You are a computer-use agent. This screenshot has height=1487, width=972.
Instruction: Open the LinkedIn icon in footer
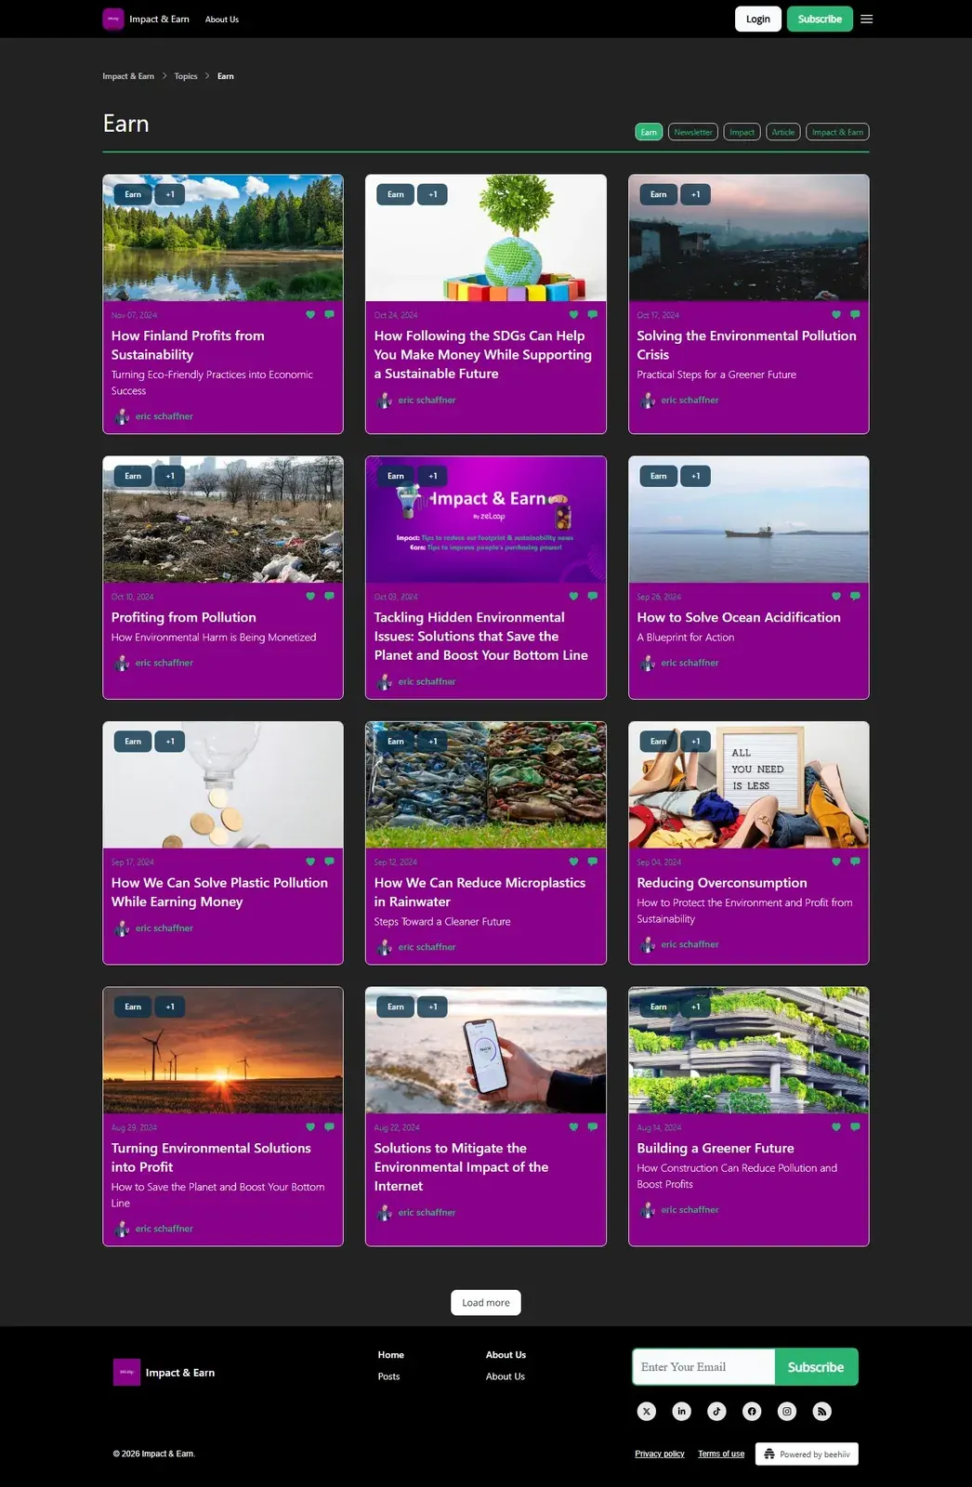681,1411
